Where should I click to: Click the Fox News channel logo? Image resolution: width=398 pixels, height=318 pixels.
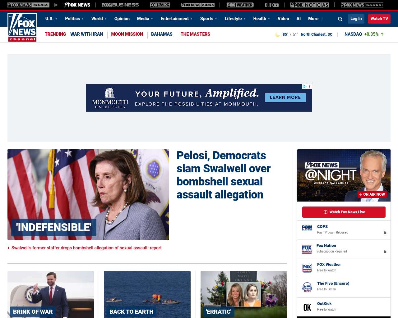tap(22, 27)
